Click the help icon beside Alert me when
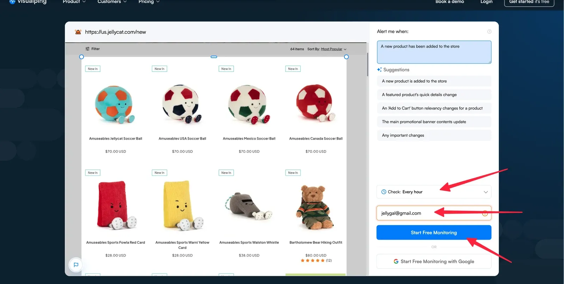564x284 pixels. [489, 32]
